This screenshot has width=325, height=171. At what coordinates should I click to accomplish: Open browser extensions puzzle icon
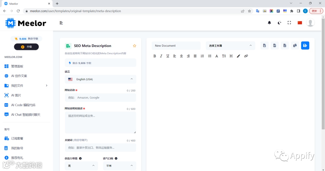pos(292,11)
